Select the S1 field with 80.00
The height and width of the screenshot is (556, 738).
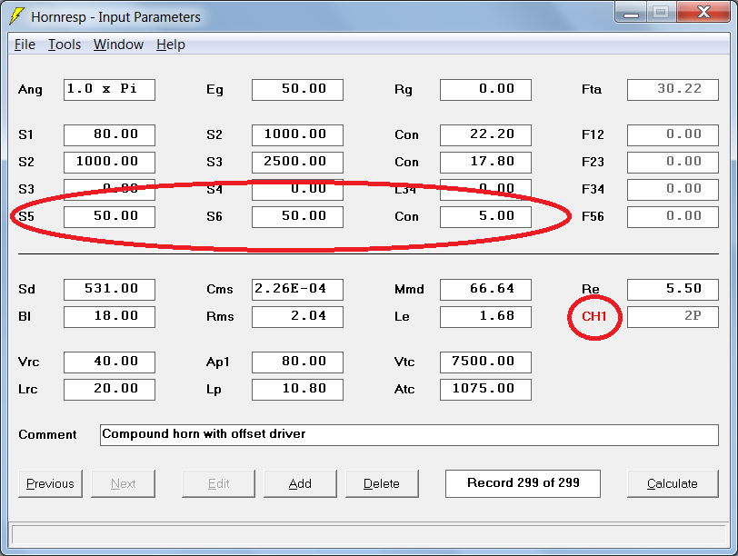pos(109,135)
